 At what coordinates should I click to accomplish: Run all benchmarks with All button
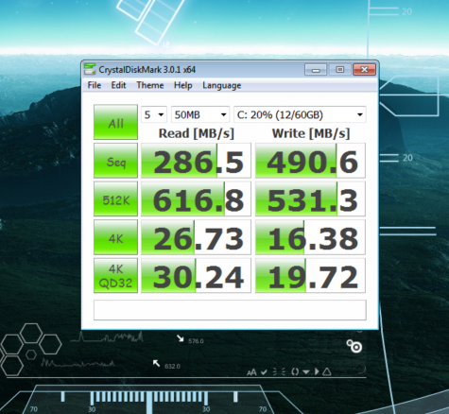[115, 122]
